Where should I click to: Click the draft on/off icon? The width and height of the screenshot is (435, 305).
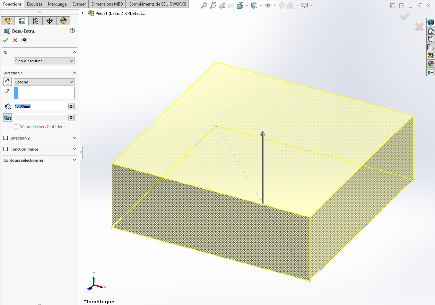pos(8,117)
